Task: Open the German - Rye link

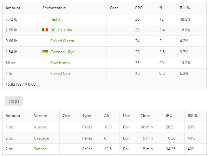Action: pos(62,52)
